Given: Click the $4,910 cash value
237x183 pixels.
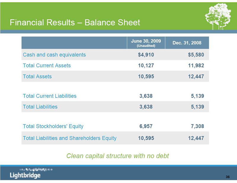Looking at the screenshot, I should [146, 55].
